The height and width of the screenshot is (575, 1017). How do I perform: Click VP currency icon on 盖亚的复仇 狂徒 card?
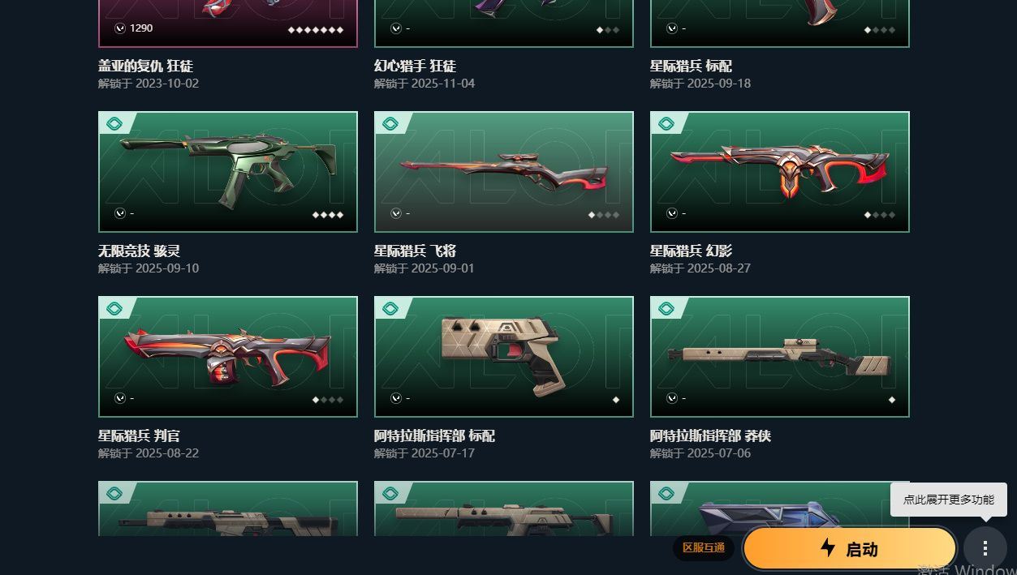click(120, 28)
